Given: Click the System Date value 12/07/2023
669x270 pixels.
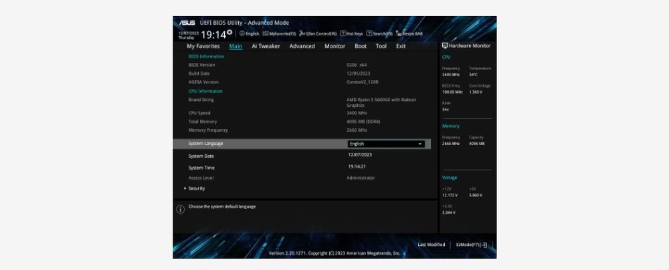Looking at the screenshot, I should tap(360, 155).
